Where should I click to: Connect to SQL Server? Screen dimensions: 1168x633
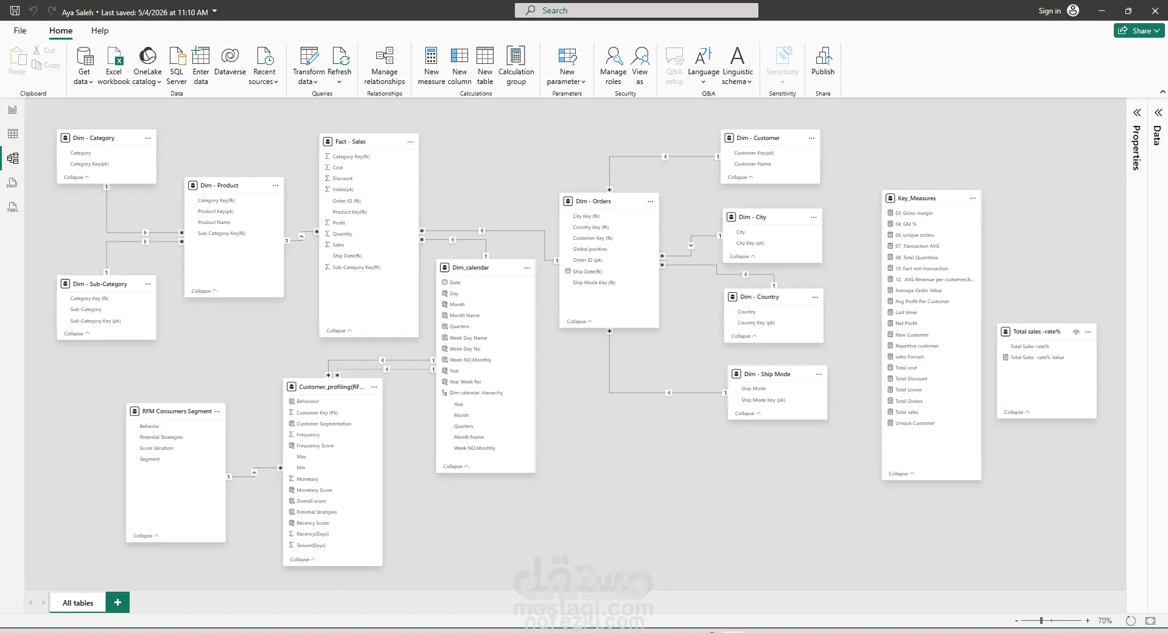coord(177,66)
